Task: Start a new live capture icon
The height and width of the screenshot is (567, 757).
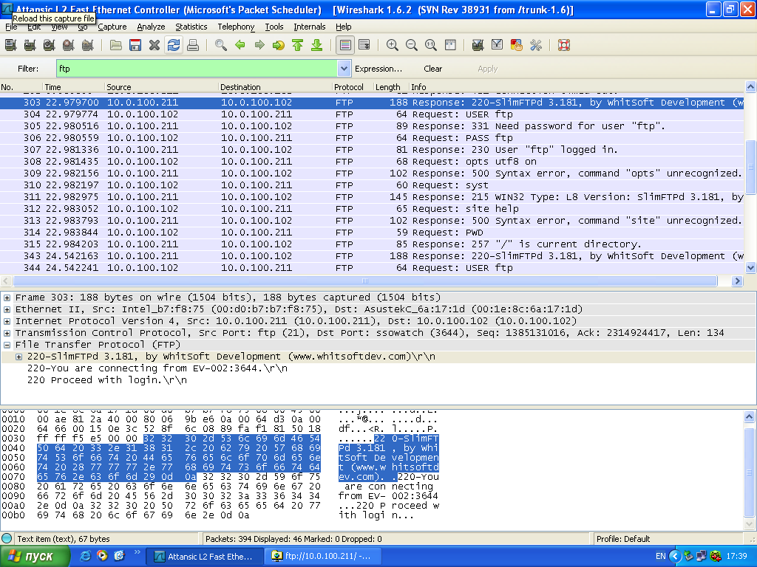Action: pyautogui.click(x=50, y=45)
